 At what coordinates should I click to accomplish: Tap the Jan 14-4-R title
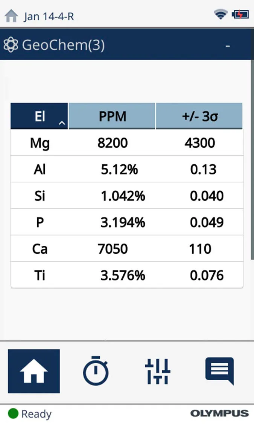click(49, 17)
